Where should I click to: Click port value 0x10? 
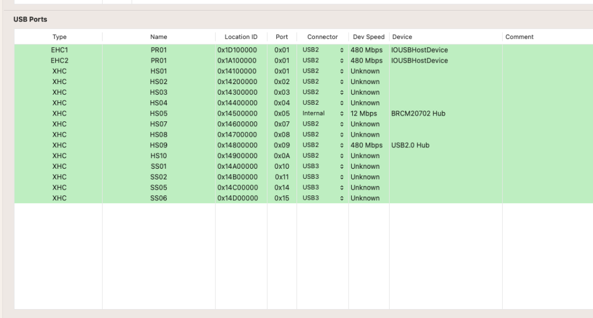(282, 166)
